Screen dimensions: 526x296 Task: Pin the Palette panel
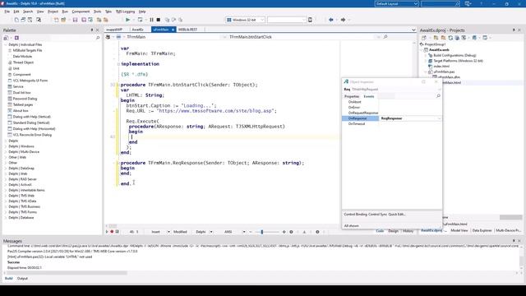tap(92, 30)
